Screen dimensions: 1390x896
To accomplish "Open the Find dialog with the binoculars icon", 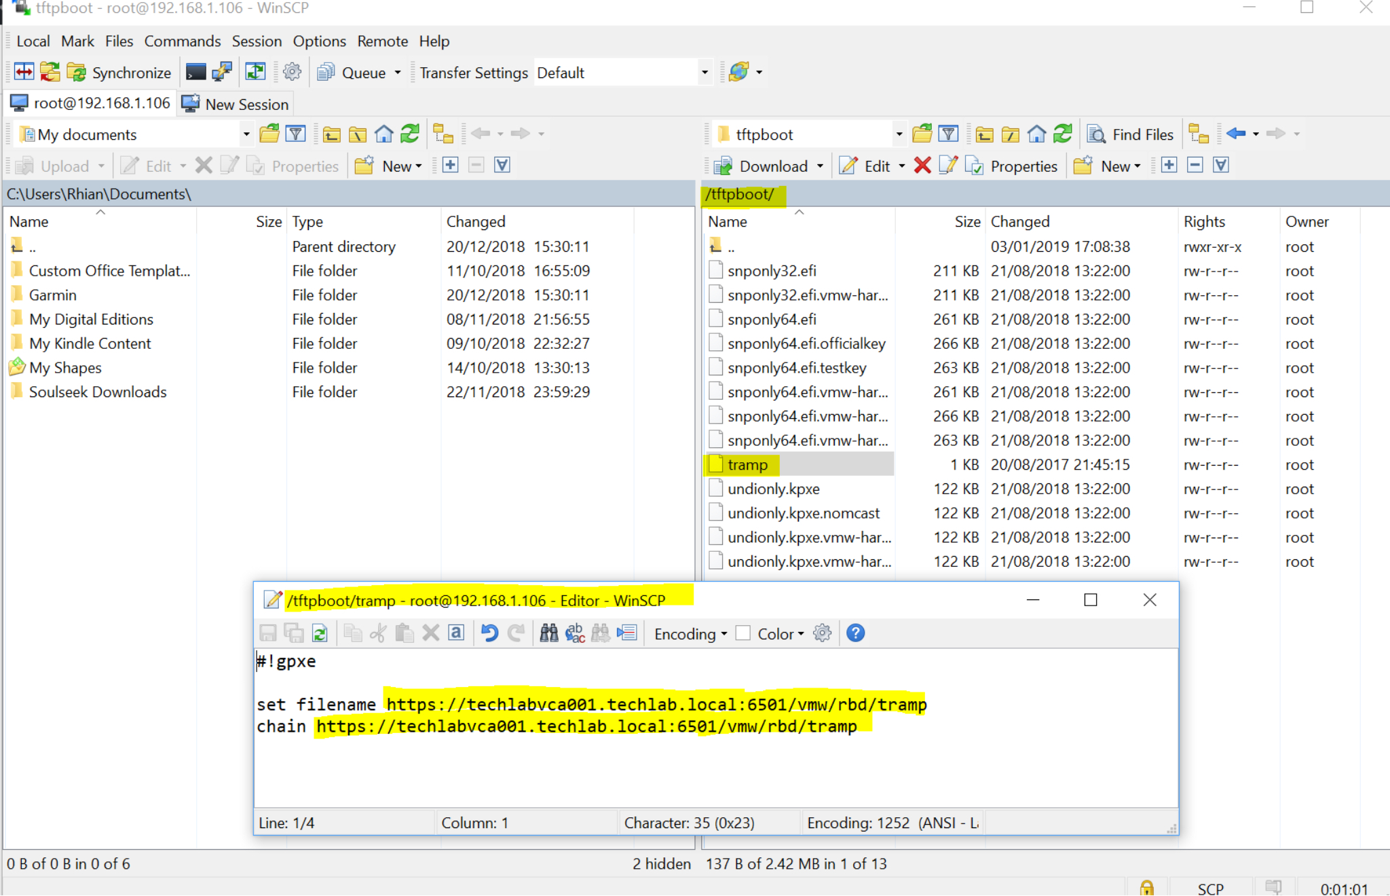I will coord(548,633).
